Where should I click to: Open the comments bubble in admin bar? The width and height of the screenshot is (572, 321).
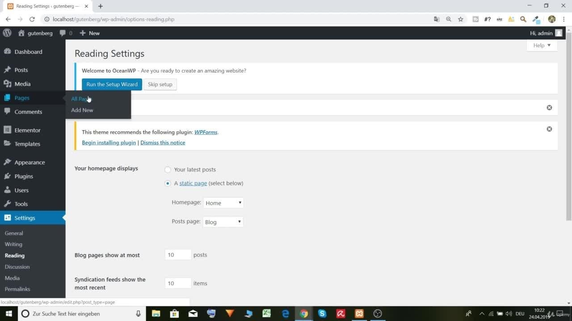(65, 33)
